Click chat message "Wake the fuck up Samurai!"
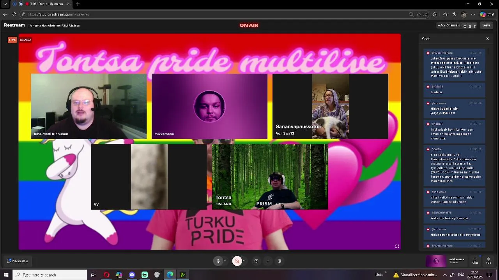The image size is (499, 280). pyautogui.click(x=449, y=218)
